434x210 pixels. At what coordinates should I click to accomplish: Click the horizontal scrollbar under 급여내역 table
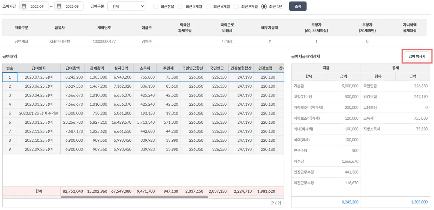click(x=134, y=197)
